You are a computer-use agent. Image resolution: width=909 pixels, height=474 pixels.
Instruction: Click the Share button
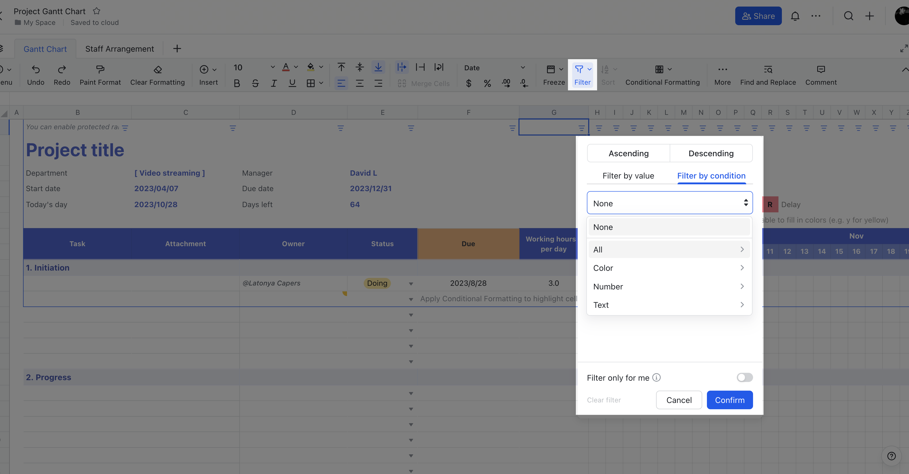[758, 15]
